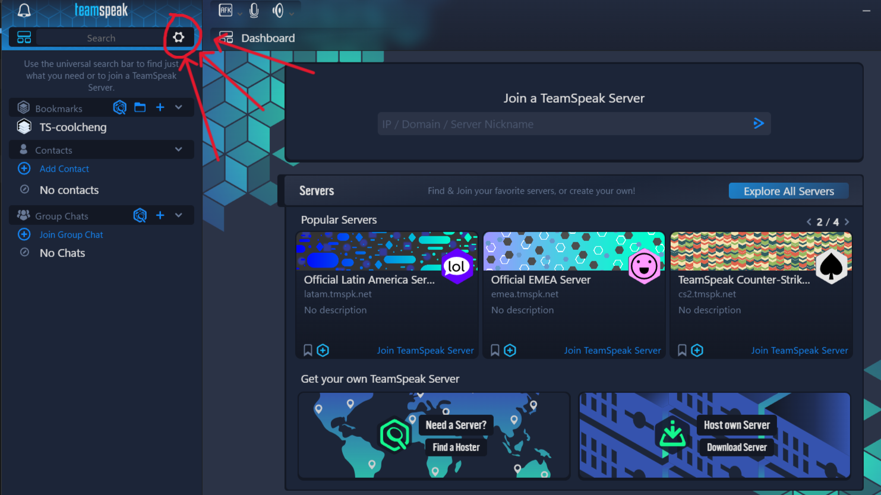Browse group chats icon in Group Chats header
The image size is (881, 495).
tap(140, 215)
